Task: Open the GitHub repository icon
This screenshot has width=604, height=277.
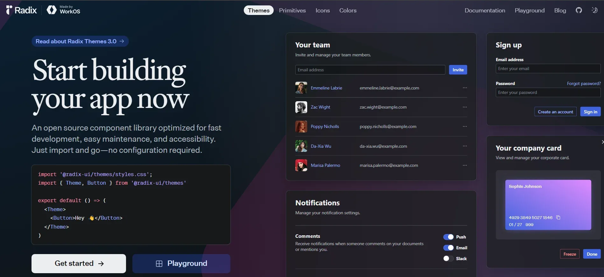Action: click(579, 10)
